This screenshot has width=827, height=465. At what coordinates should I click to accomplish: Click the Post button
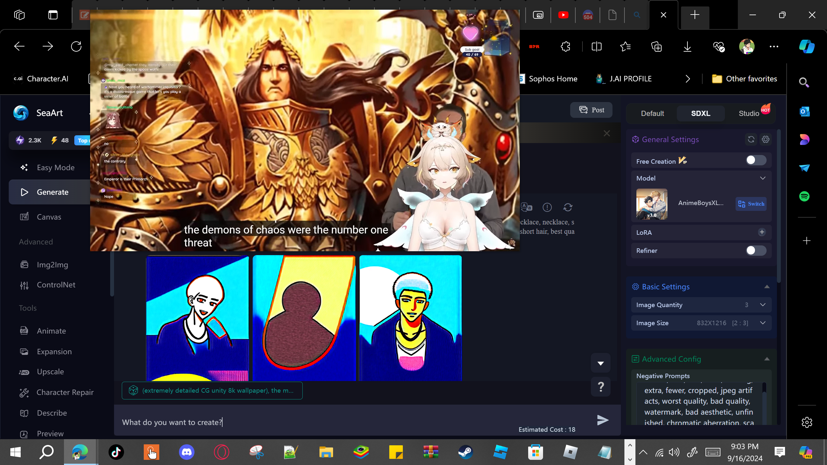[x=591, y=110]
